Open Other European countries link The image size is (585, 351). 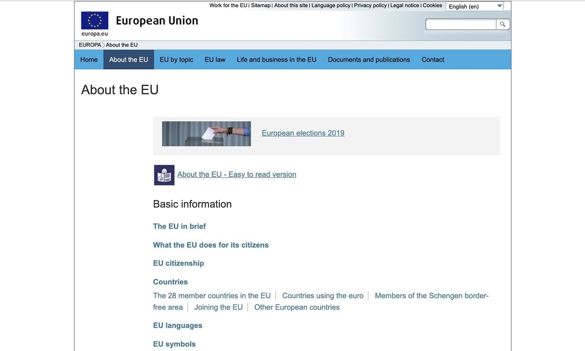coord(297,307)
